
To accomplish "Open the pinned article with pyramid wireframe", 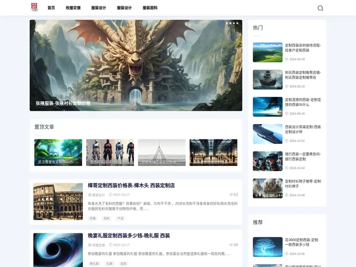I will pyautogui.click(x=162, y=152).
